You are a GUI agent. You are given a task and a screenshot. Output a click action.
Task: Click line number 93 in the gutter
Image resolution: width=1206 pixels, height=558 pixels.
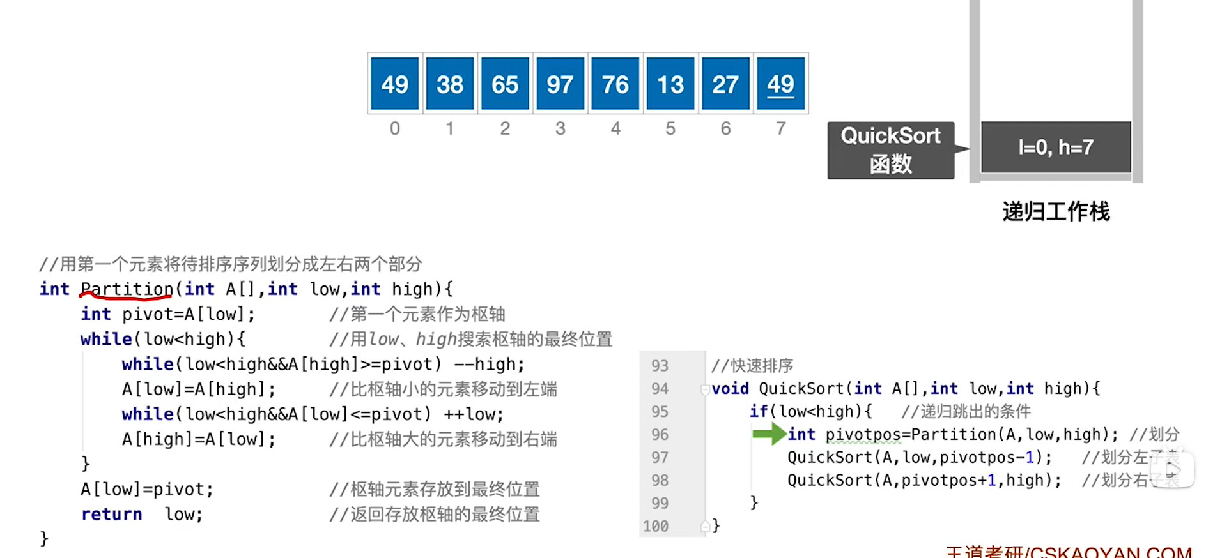tap(660, 366)
